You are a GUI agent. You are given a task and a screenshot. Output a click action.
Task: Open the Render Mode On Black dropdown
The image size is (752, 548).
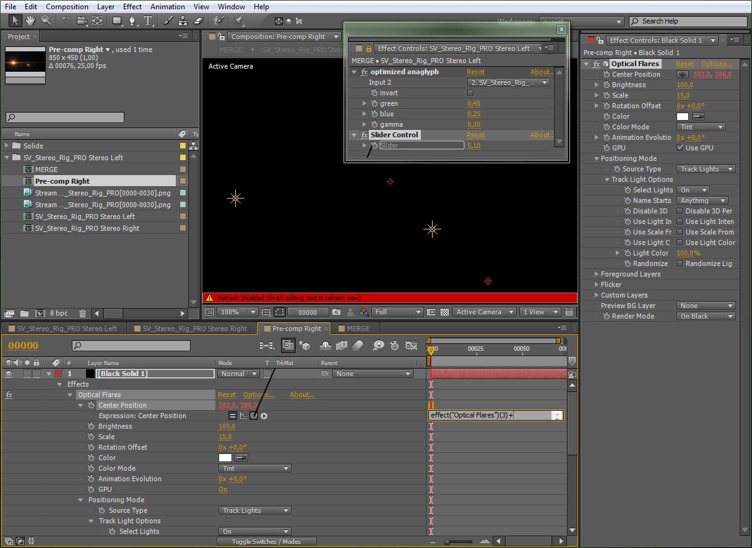pos(706,316)
